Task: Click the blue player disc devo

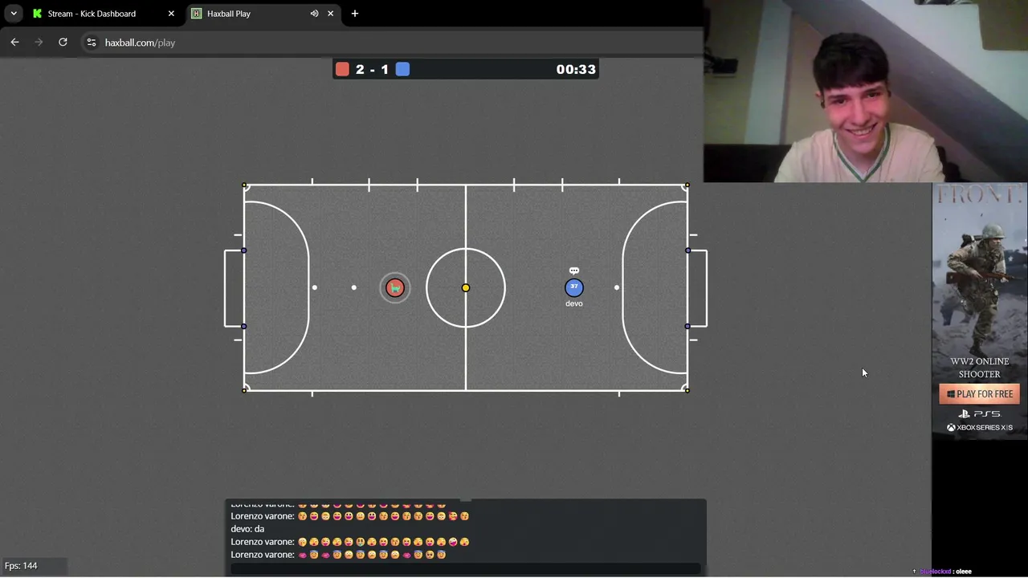Action: click(573, 287)
